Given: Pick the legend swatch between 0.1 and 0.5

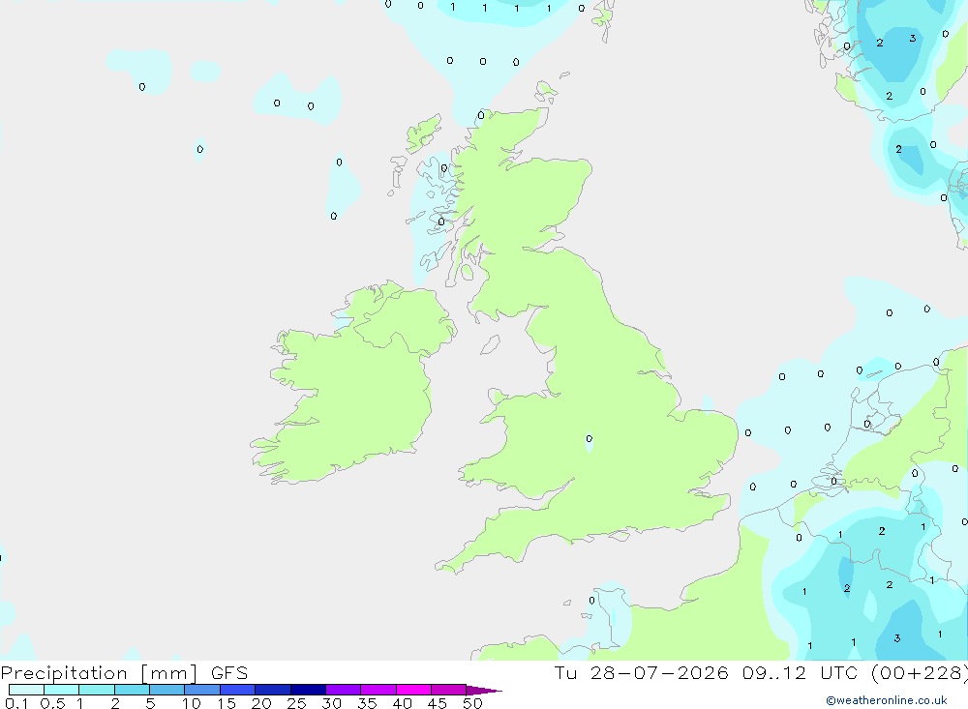Looking at the screenshot, I should click(26, 690).
